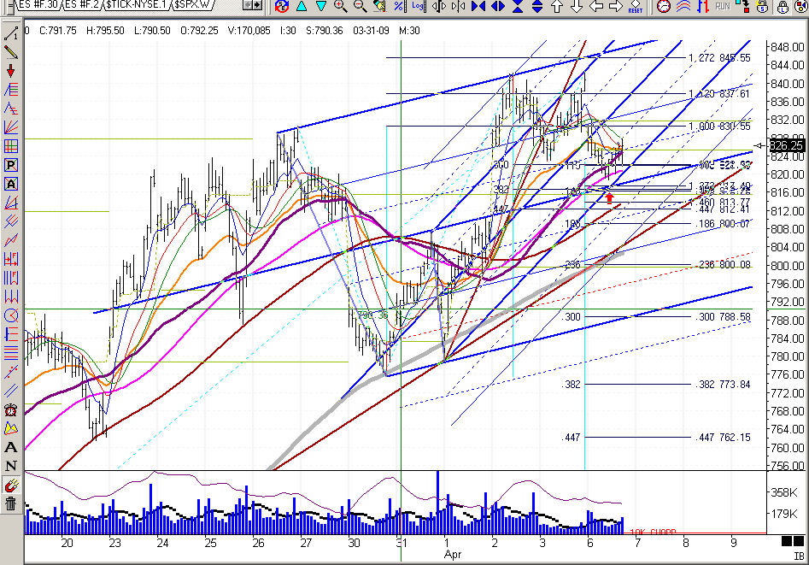Click the cyan up triangle icon

pyautogui.click(x=302, y=6)
